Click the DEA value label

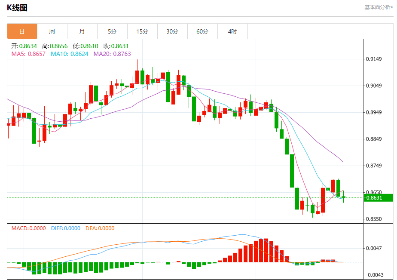(100, 228)
